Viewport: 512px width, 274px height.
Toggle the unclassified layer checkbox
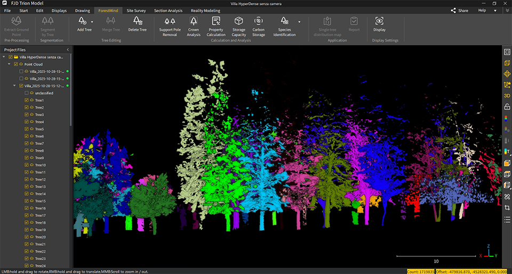click(x=27, y=93)
